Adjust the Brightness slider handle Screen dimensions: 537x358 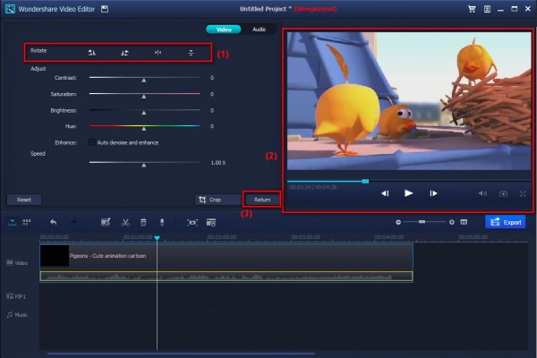(x=144, y=113)
